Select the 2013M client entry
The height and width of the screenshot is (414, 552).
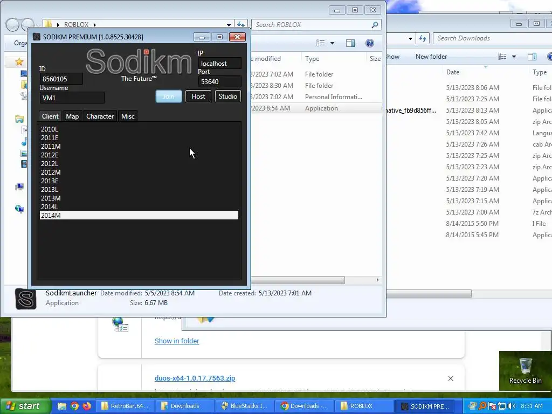139,198
